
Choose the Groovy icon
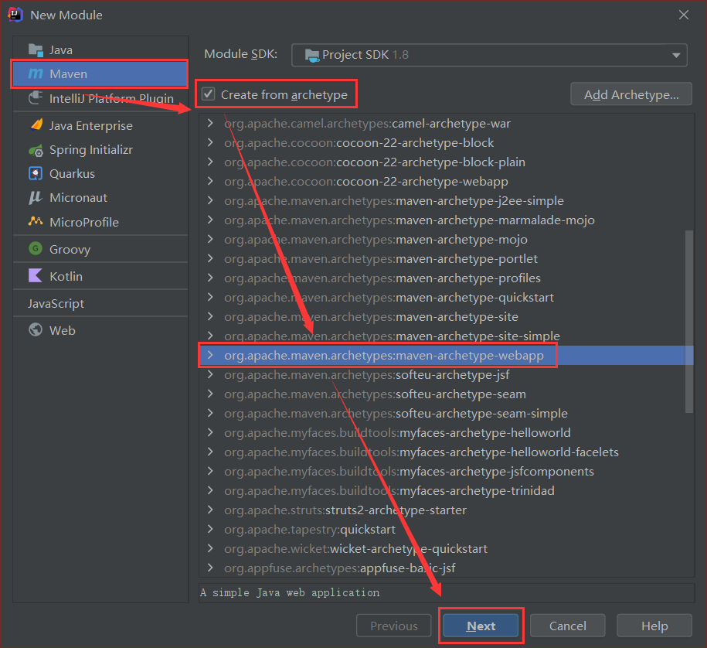[x=36, y=249]
